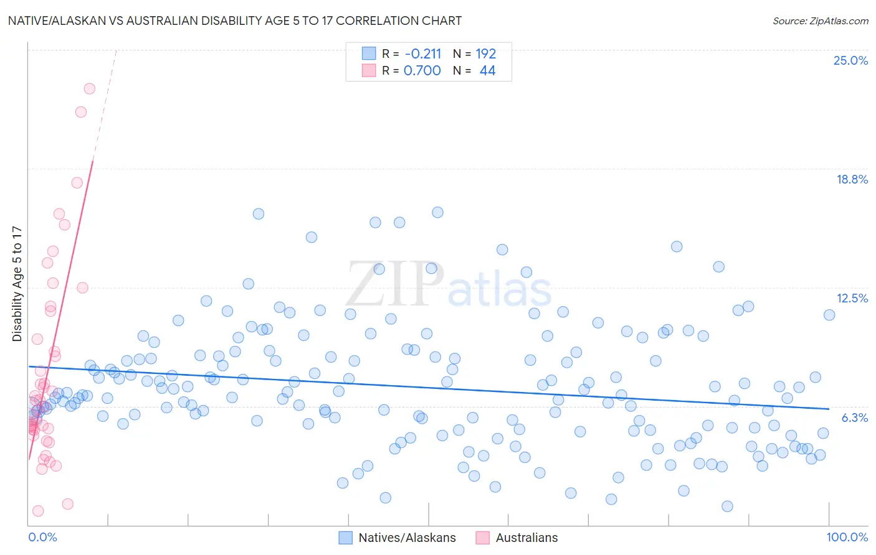The width and height of the screenshot is (876, 555).
Task: Click the pink R = 0.700 stats swatch
Action: click(x=369, y=70)
